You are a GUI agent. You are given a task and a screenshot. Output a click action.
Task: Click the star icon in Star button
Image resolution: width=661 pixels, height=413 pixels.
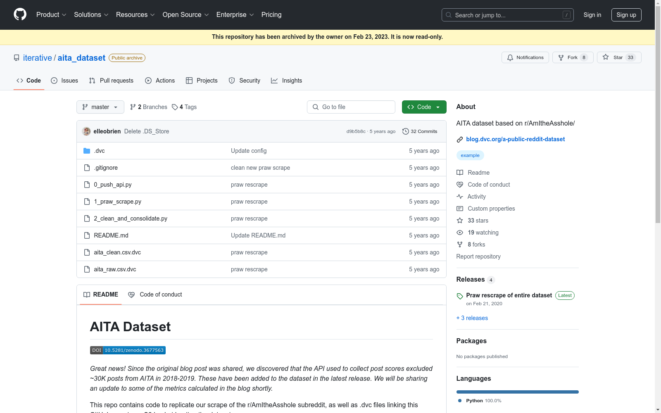pos(606,57)
